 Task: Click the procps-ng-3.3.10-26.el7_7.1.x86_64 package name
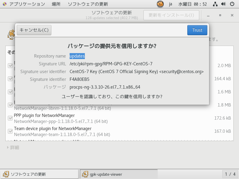(x=105, y=87)
